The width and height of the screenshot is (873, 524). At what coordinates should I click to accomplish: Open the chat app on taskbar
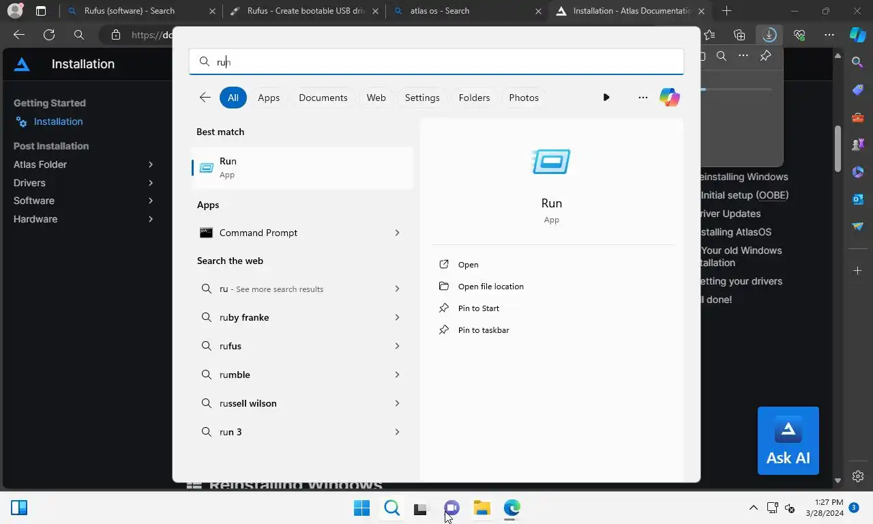click(452, 508)
